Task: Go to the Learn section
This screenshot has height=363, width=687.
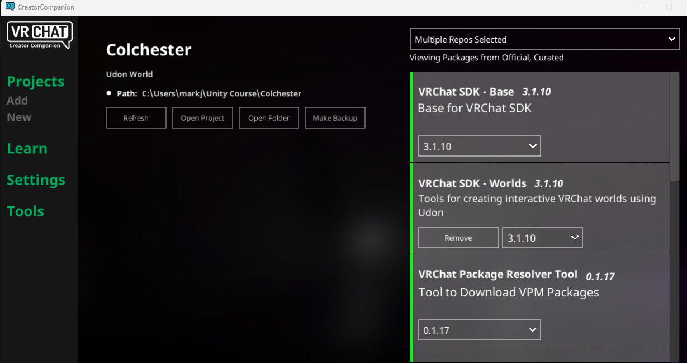Action: [x=27, y=149]
